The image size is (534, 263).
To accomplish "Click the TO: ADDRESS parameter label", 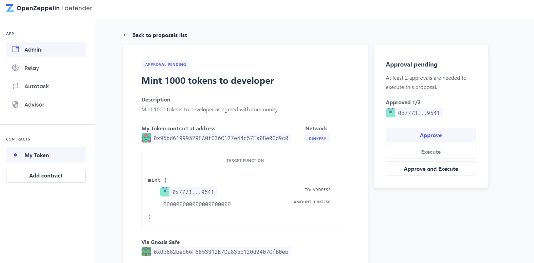I will point(317,190).
